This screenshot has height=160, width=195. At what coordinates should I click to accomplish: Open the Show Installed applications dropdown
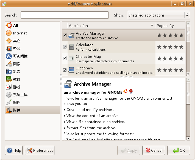click(159, 15)
